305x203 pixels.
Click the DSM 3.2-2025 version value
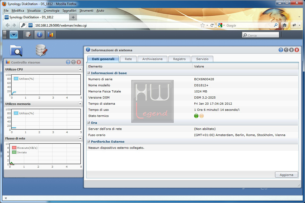[x=205, y=98]
